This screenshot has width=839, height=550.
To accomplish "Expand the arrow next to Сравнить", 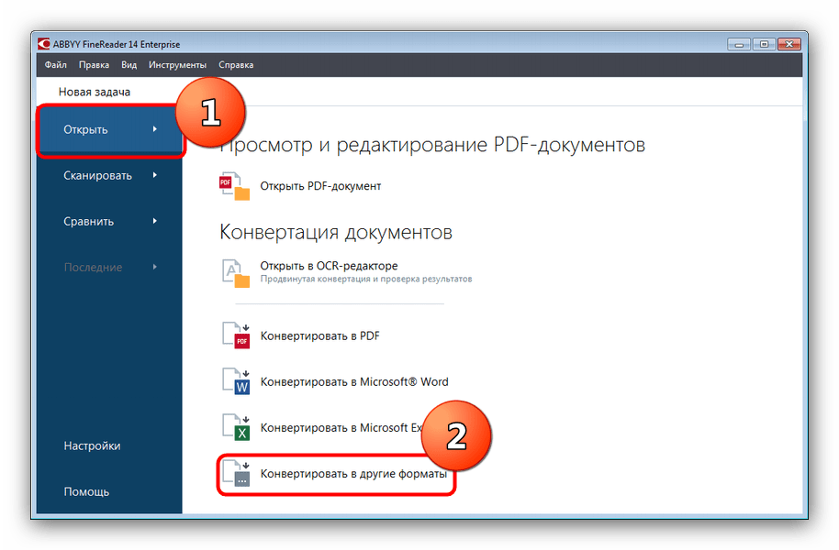I will point(154,221).
